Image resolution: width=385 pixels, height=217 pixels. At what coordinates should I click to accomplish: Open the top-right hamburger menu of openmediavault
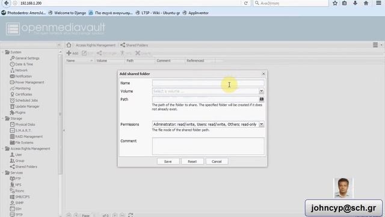(375, 45)
